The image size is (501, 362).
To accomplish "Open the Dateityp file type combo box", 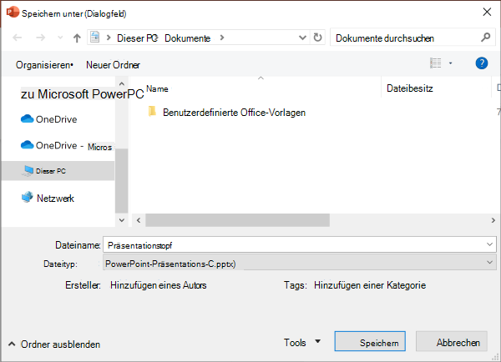I will tap(300, 264).
